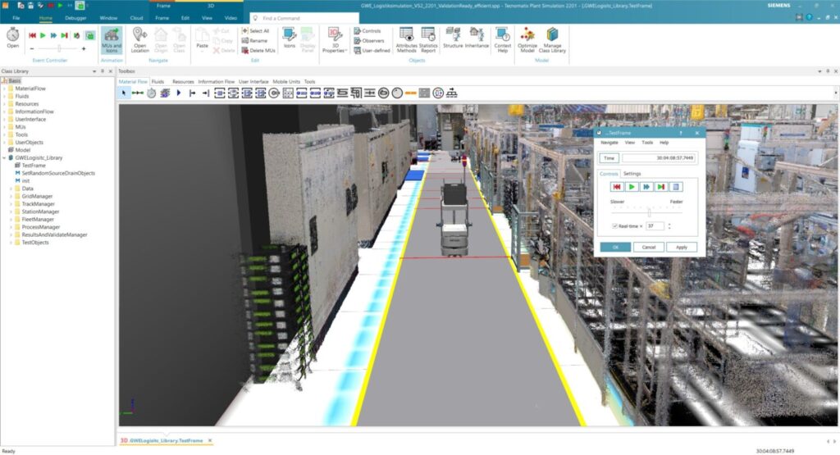Open 3D Properties dropdown
The image size is (840, 455).
click(335, 40)
